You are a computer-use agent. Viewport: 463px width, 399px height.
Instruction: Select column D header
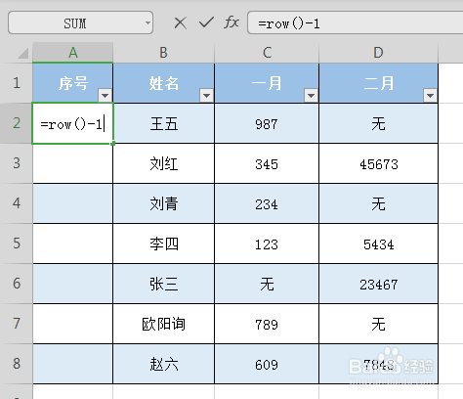378,53
